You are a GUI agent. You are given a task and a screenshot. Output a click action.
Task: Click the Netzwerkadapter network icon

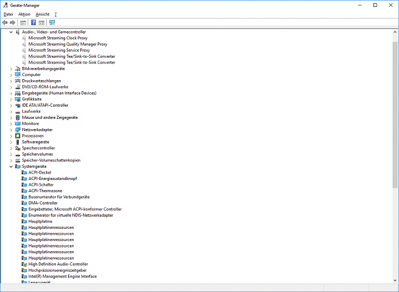point(18,130)
